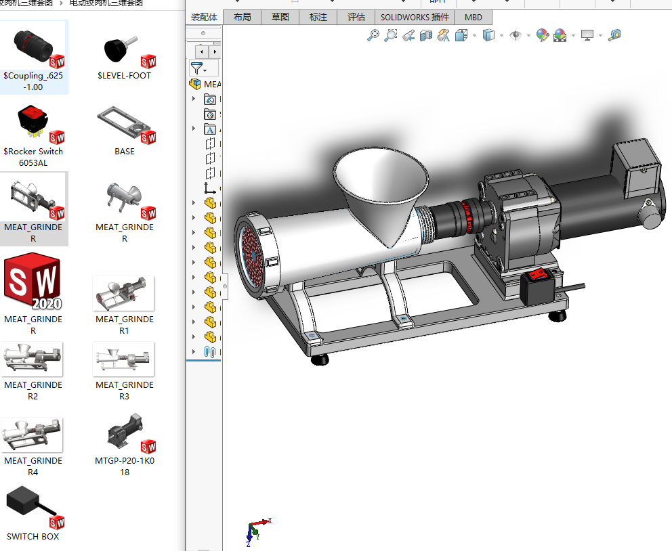The height and width of the screenshot is (551, 672).
Task: Switch to the 草图 tab
Action: (280, 17)
